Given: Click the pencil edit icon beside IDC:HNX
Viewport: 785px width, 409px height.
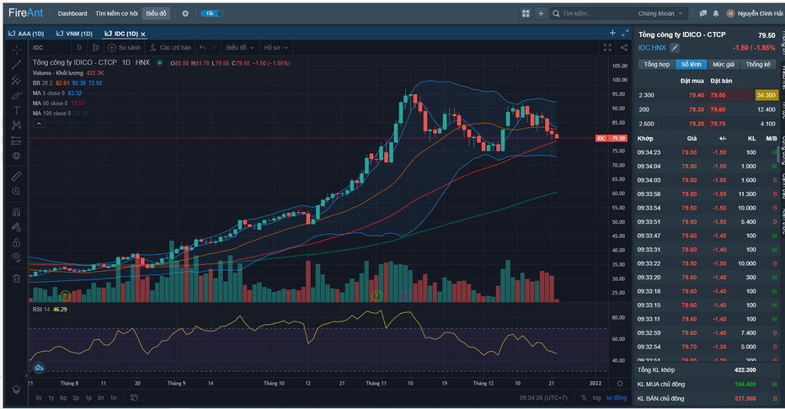Looking at the screenshot, I should click(x=675, y=48).
